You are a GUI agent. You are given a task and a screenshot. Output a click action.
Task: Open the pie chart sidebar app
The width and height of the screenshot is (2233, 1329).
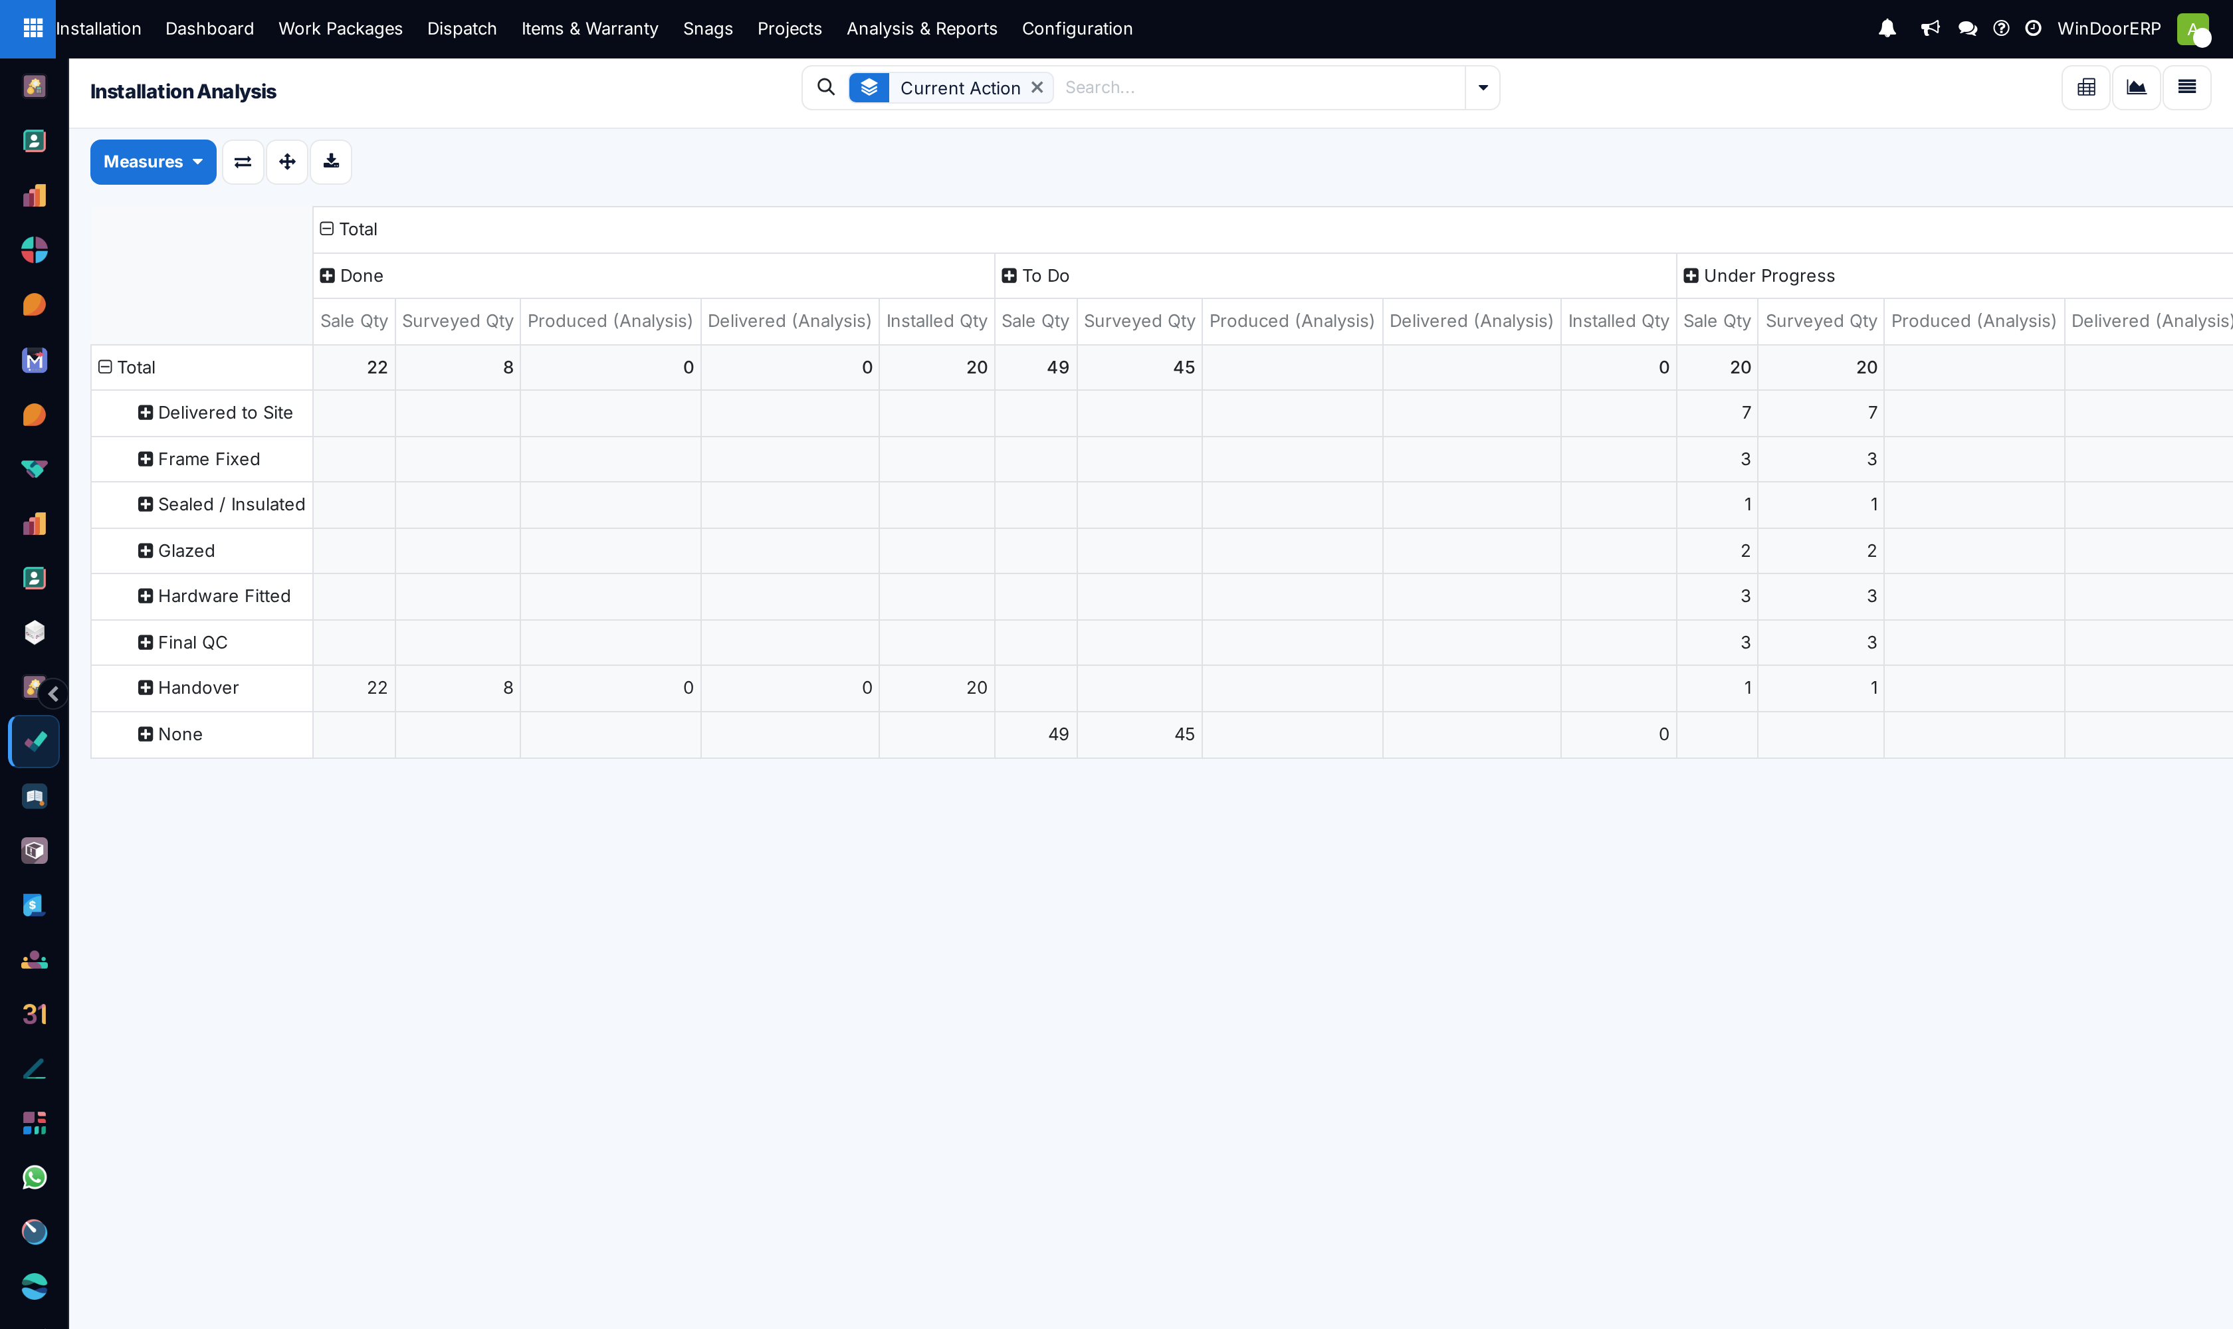pos(34,250)
